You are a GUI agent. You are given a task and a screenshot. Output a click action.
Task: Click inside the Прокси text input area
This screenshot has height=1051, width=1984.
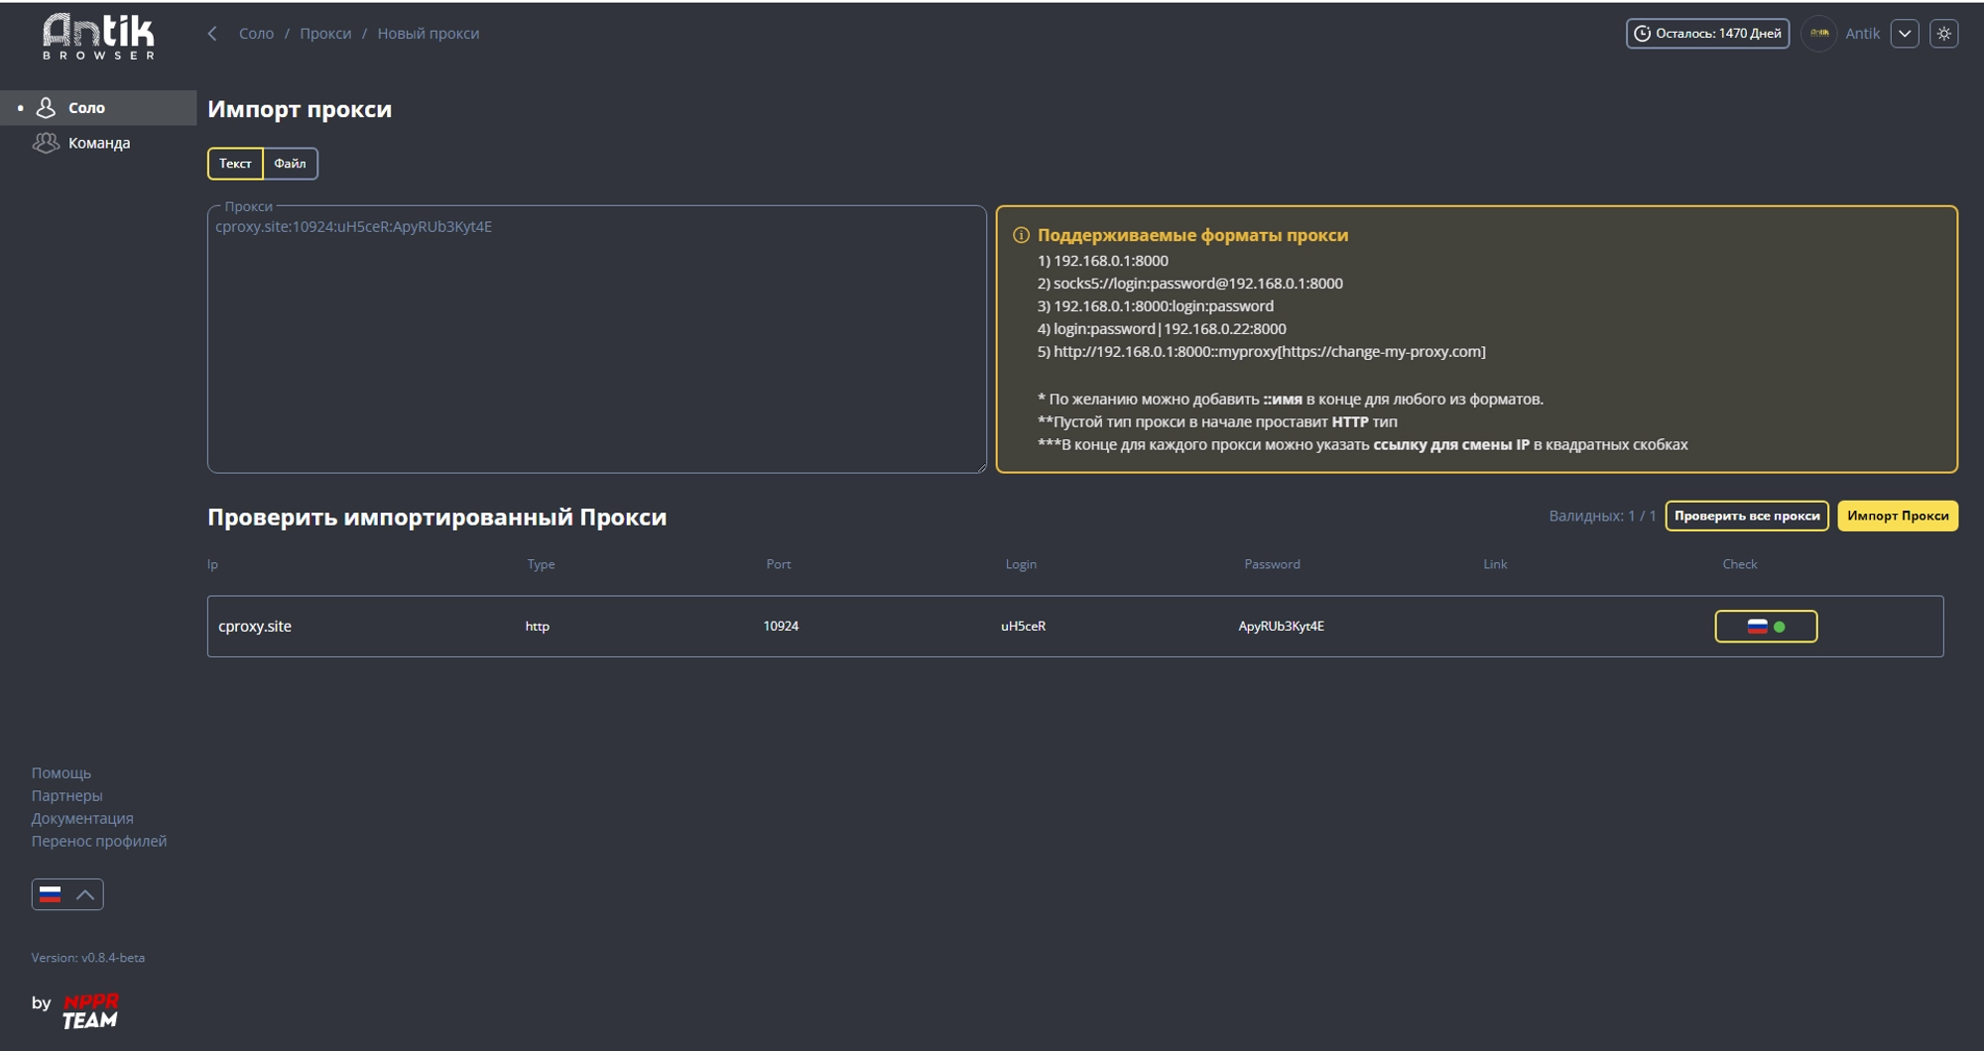coord(595,337)
